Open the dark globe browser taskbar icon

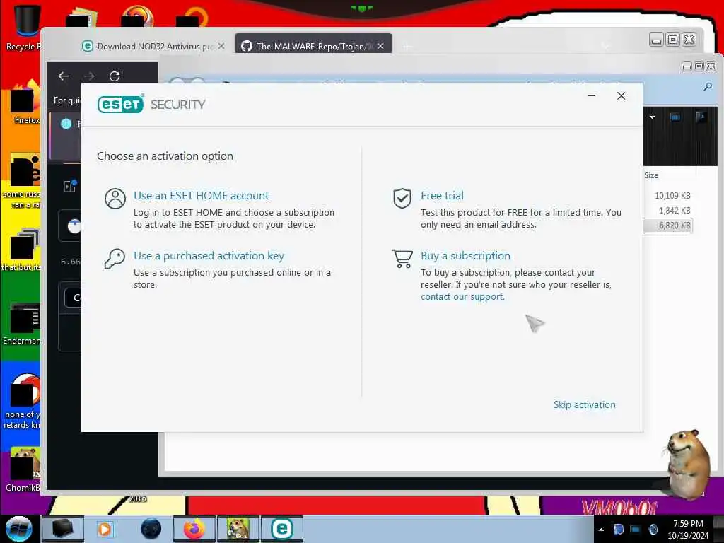click(151, 529)
